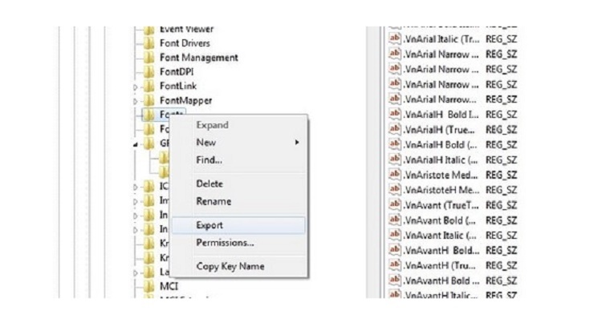
Task: Click the string icon beside .VnArialH Italic
Action: 394,159
